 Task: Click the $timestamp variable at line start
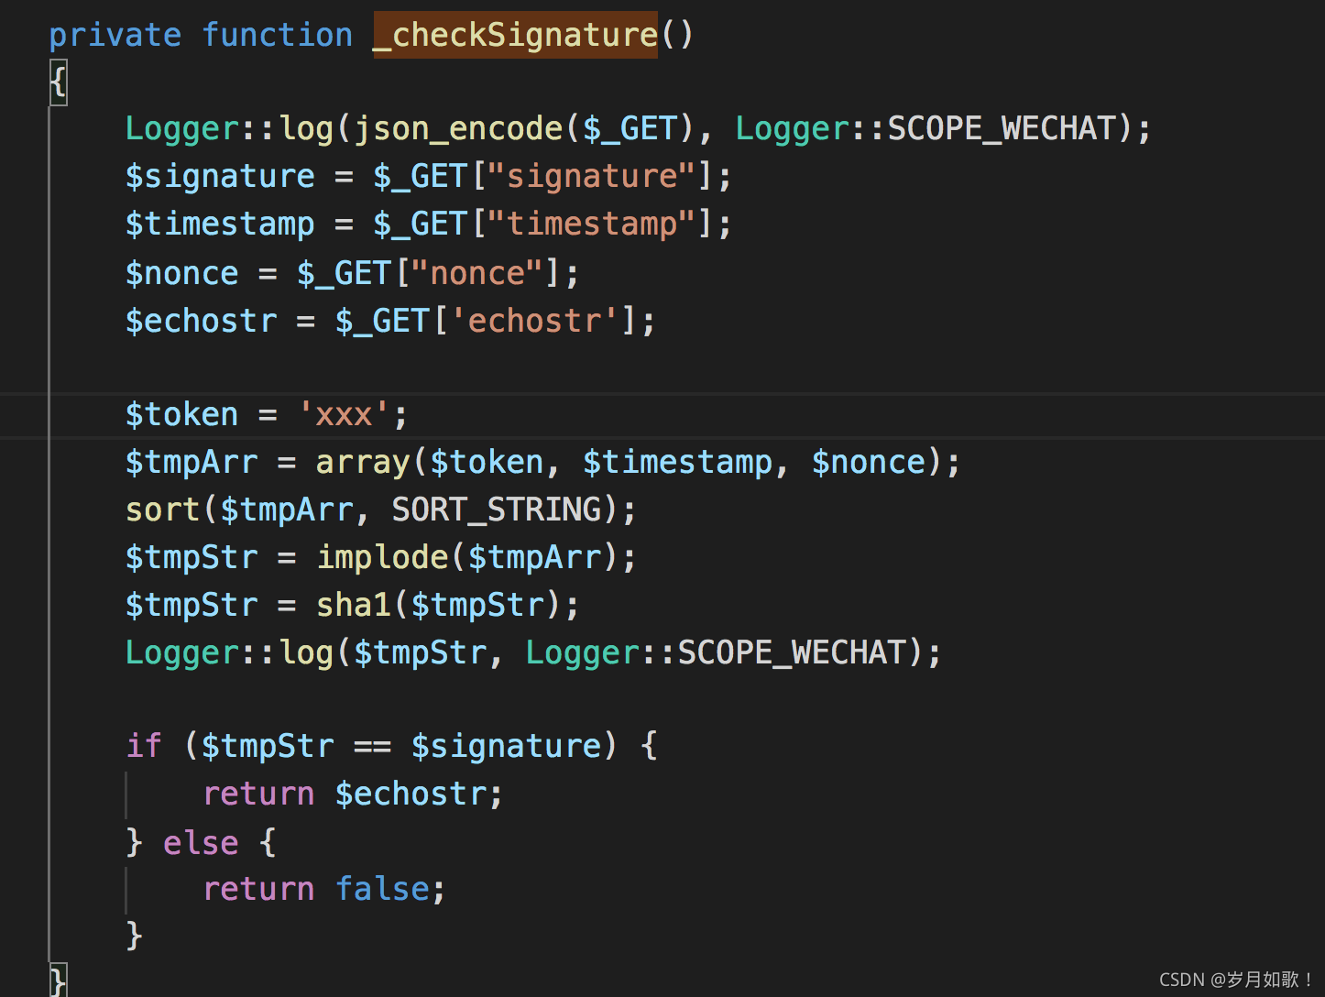click(220, 224)
